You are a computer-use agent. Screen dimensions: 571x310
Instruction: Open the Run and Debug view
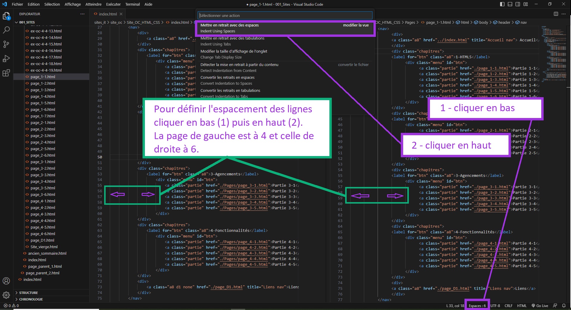6,59
